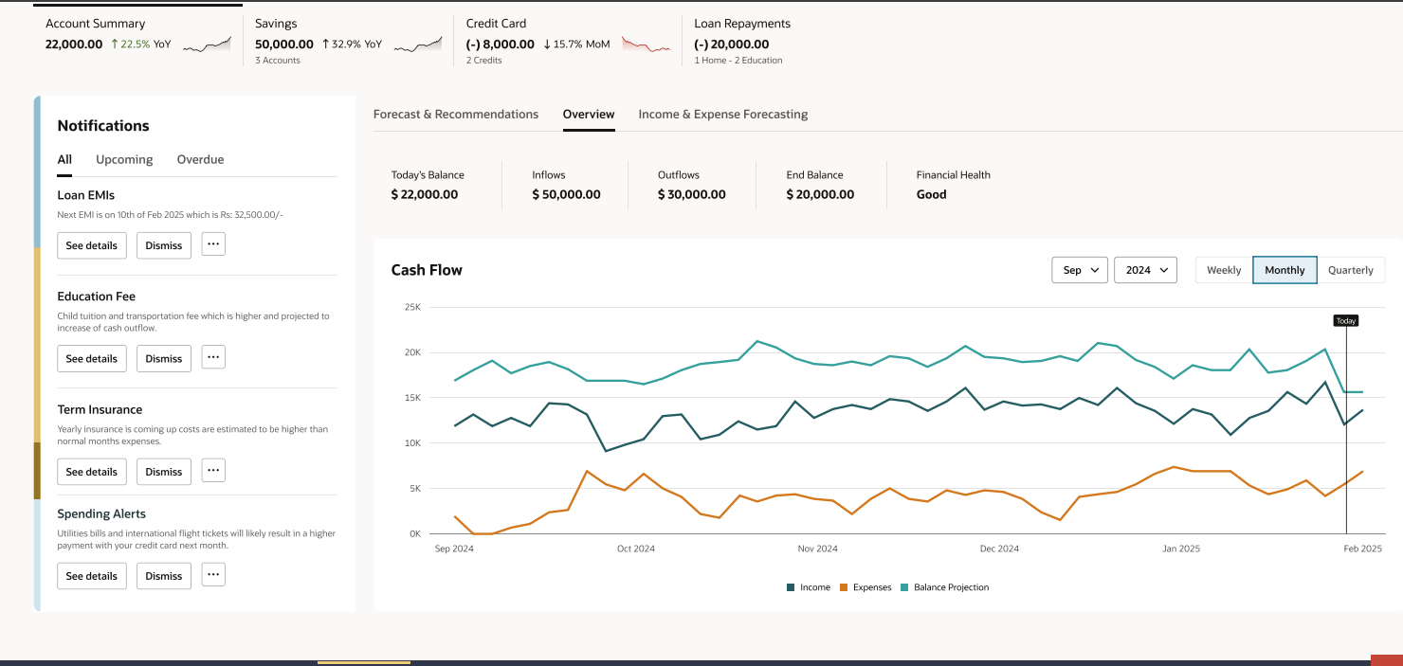Switch to the Overview tab

coord(589,115)
